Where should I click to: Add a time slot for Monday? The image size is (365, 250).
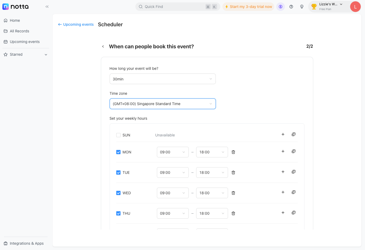tap(283, 151)
